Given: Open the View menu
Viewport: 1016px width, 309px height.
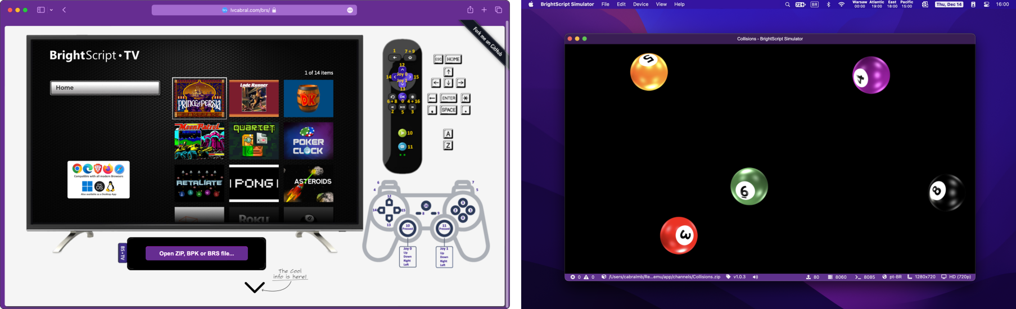Looking at the screenshot, I should [x=661, y=4].
